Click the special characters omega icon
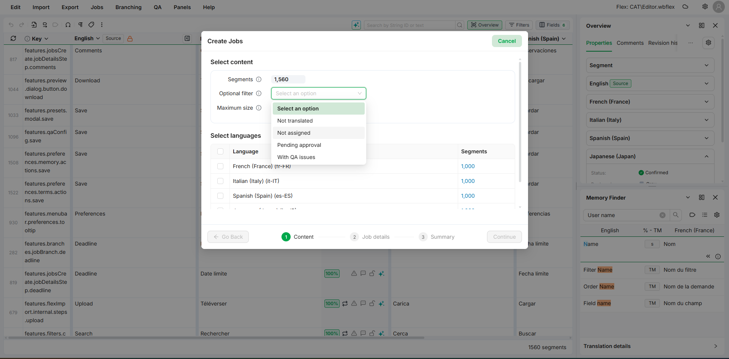 68,25
